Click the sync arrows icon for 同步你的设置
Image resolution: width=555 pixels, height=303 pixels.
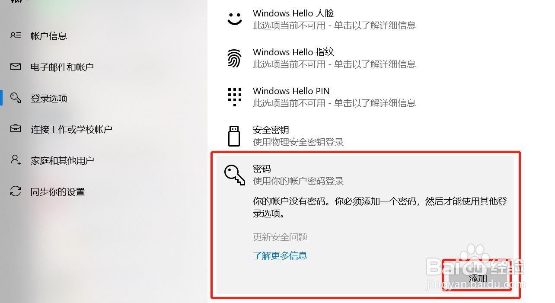[16, 191]
